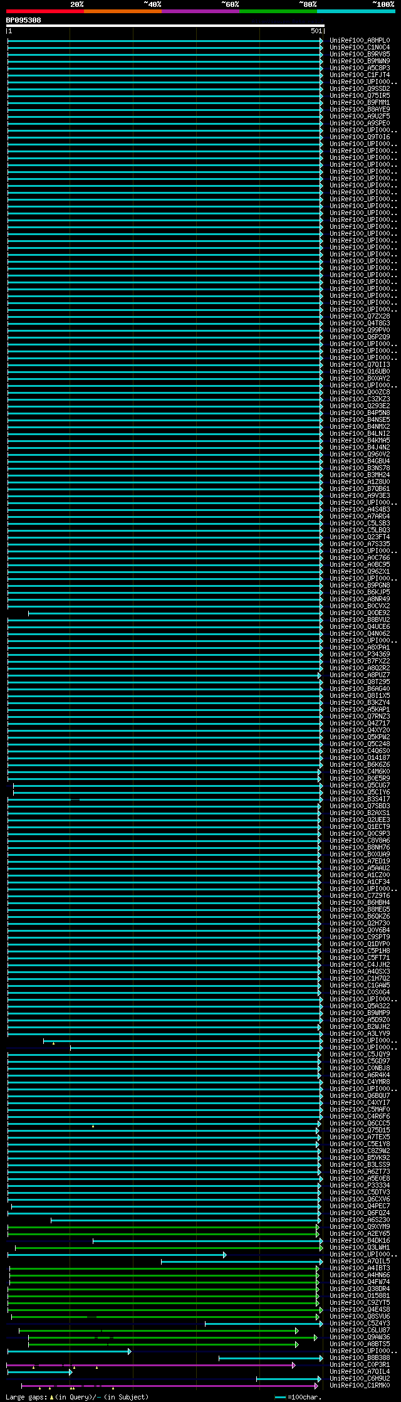Select hit label UniRef100_C0P3R1
Viewport: 401px width, 1402px height.
[360, 1364]
